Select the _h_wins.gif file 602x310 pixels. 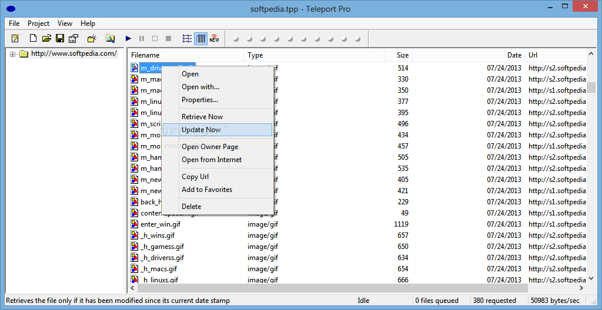158,235
